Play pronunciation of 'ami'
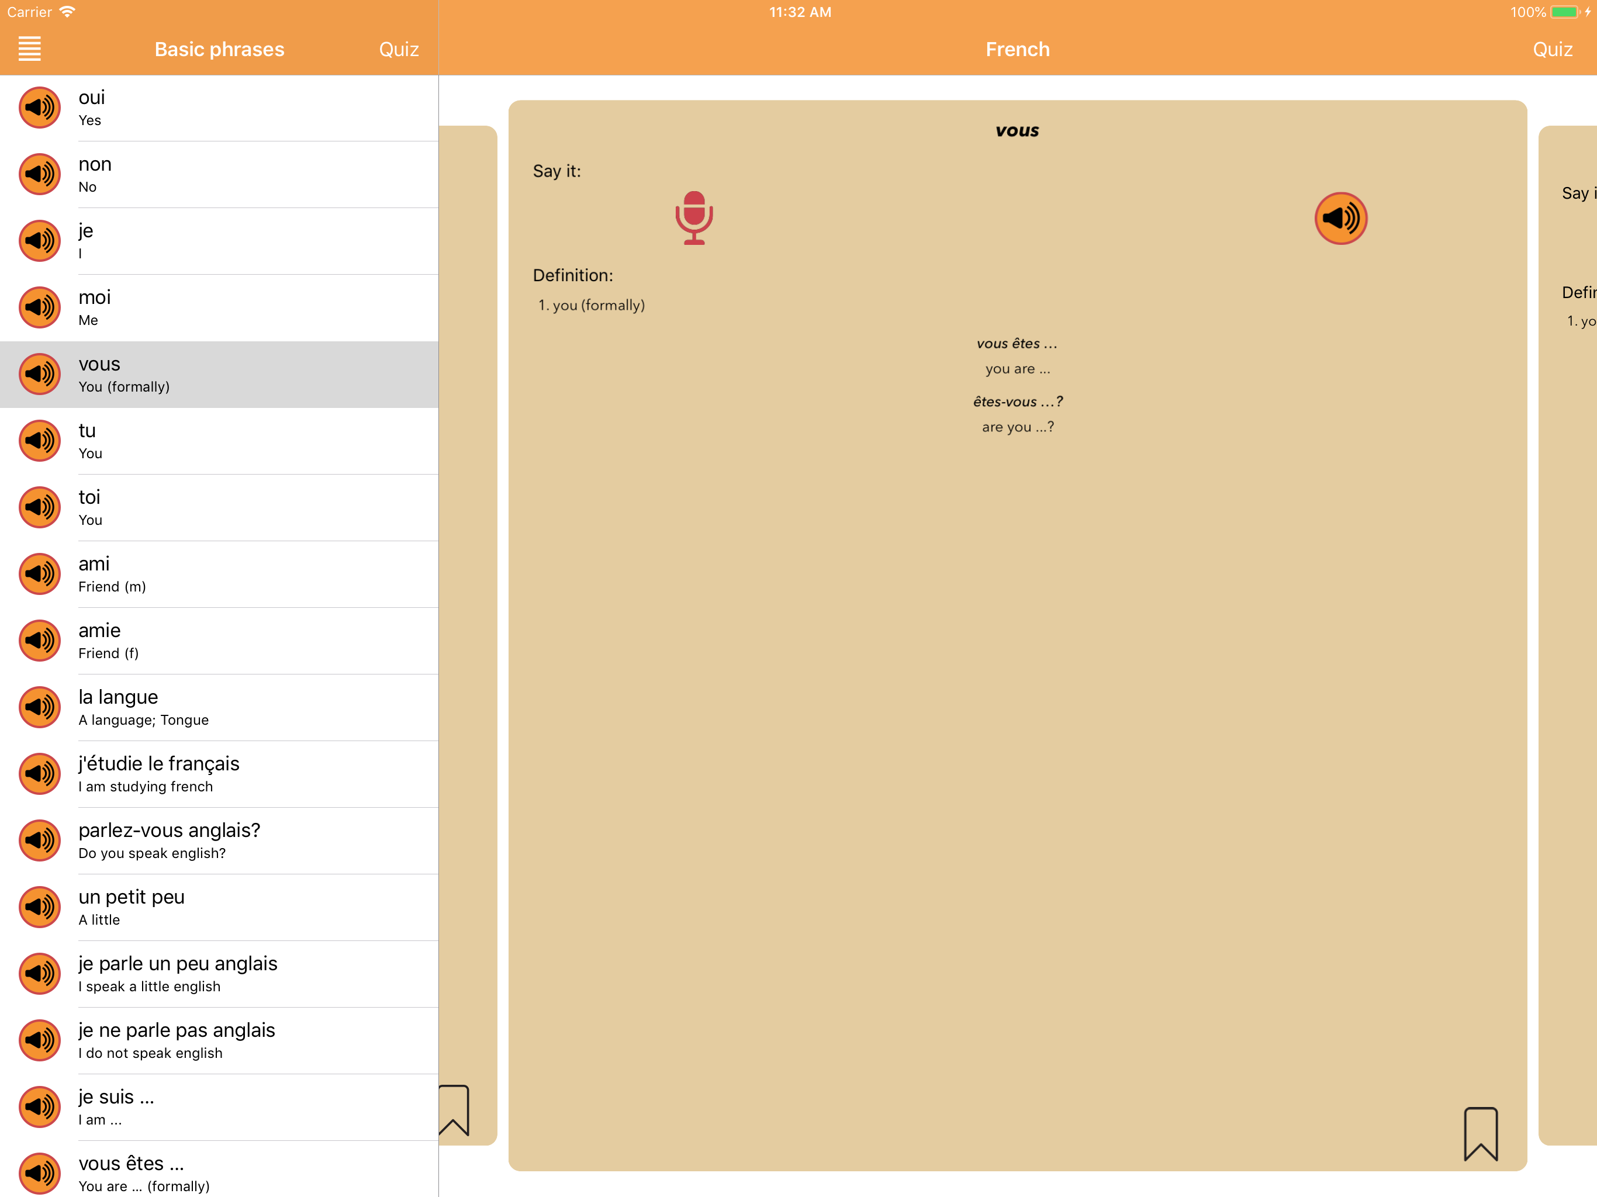The image size is (1597, 1197). pos(40,574)
